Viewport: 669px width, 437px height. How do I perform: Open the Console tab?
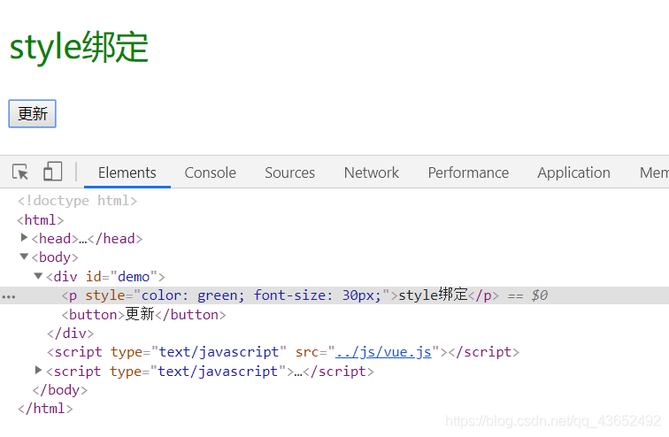[210, 172]
